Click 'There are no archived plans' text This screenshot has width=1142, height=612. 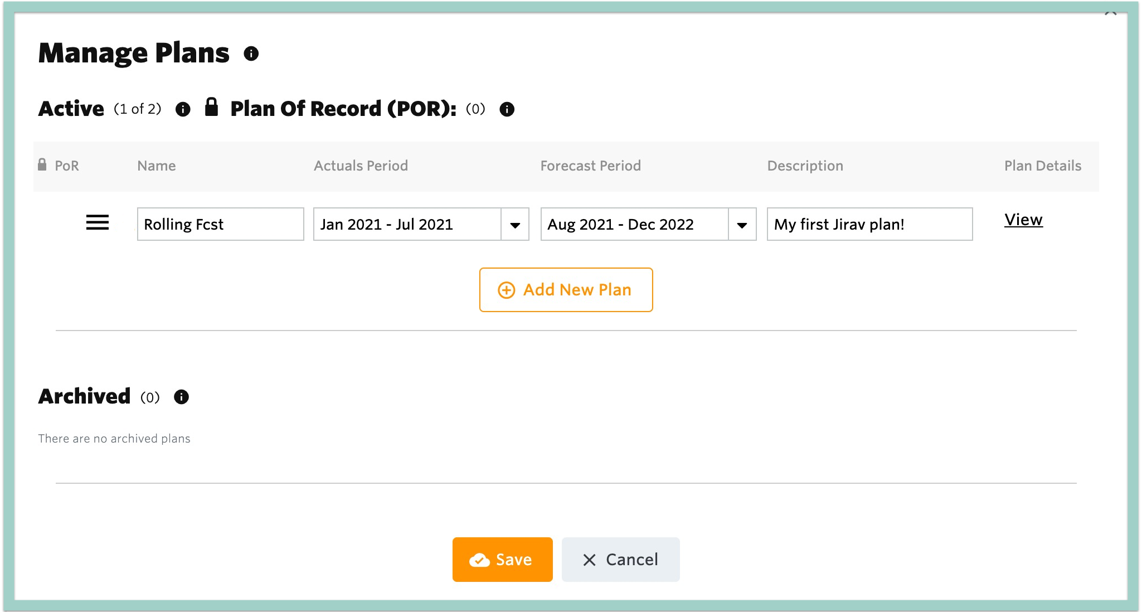114,439
